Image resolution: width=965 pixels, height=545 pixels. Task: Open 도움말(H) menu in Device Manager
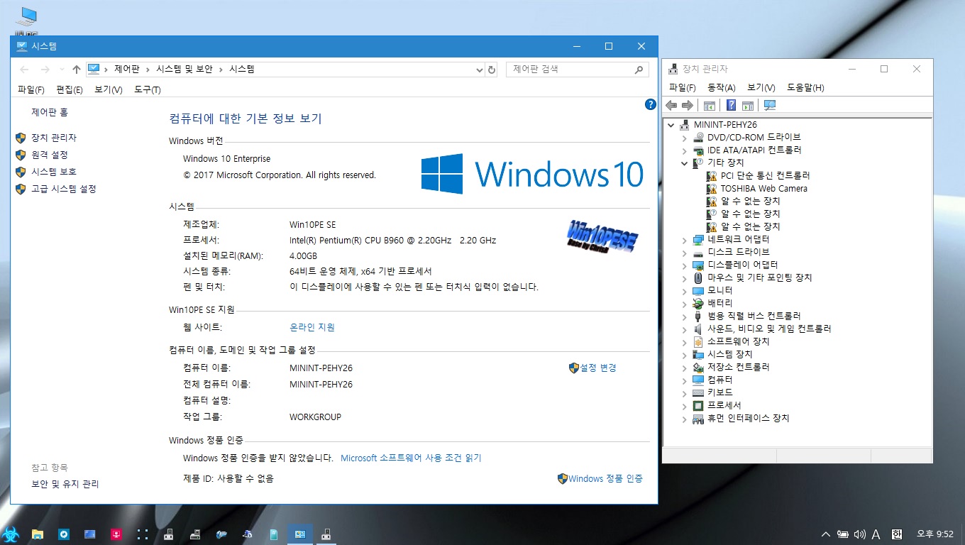805,87
